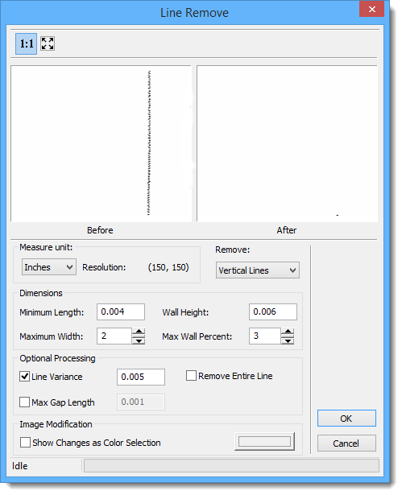Viewport: 402px width, 495px height.
Task: Check the Remove Entire Line option
Action: (191, 376)
